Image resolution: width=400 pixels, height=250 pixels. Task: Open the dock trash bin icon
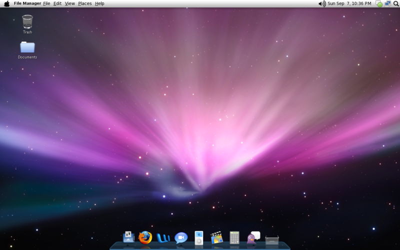[x=272, y=240]
